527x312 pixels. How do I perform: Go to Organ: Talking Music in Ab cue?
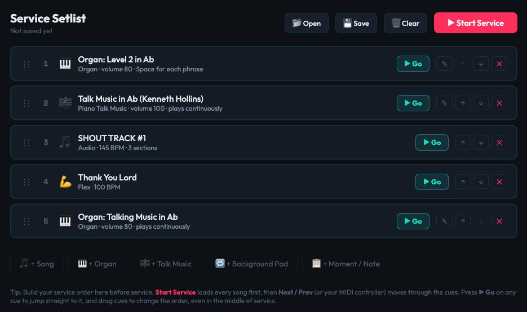[x=413, y=221]
